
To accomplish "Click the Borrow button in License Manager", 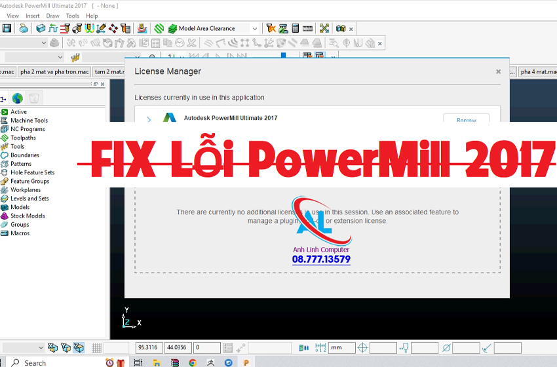I will click(466, 120).
